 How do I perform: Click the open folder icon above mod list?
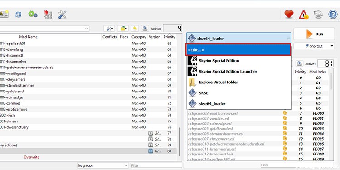click(x=123, y=29)
